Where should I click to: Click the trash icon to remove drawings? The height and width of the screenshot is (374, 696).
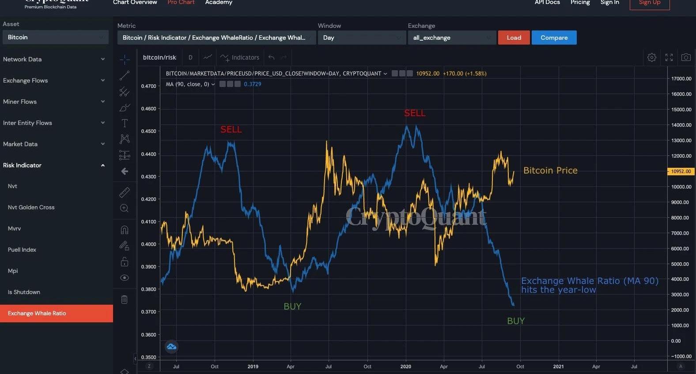pos(125,299)
